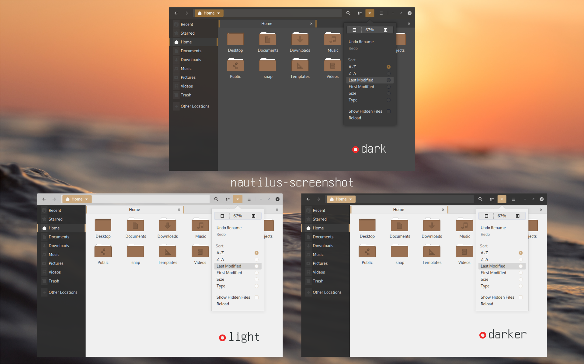
Task: Choose Reload in the dark window popover
Action: [x=370, y=118]
